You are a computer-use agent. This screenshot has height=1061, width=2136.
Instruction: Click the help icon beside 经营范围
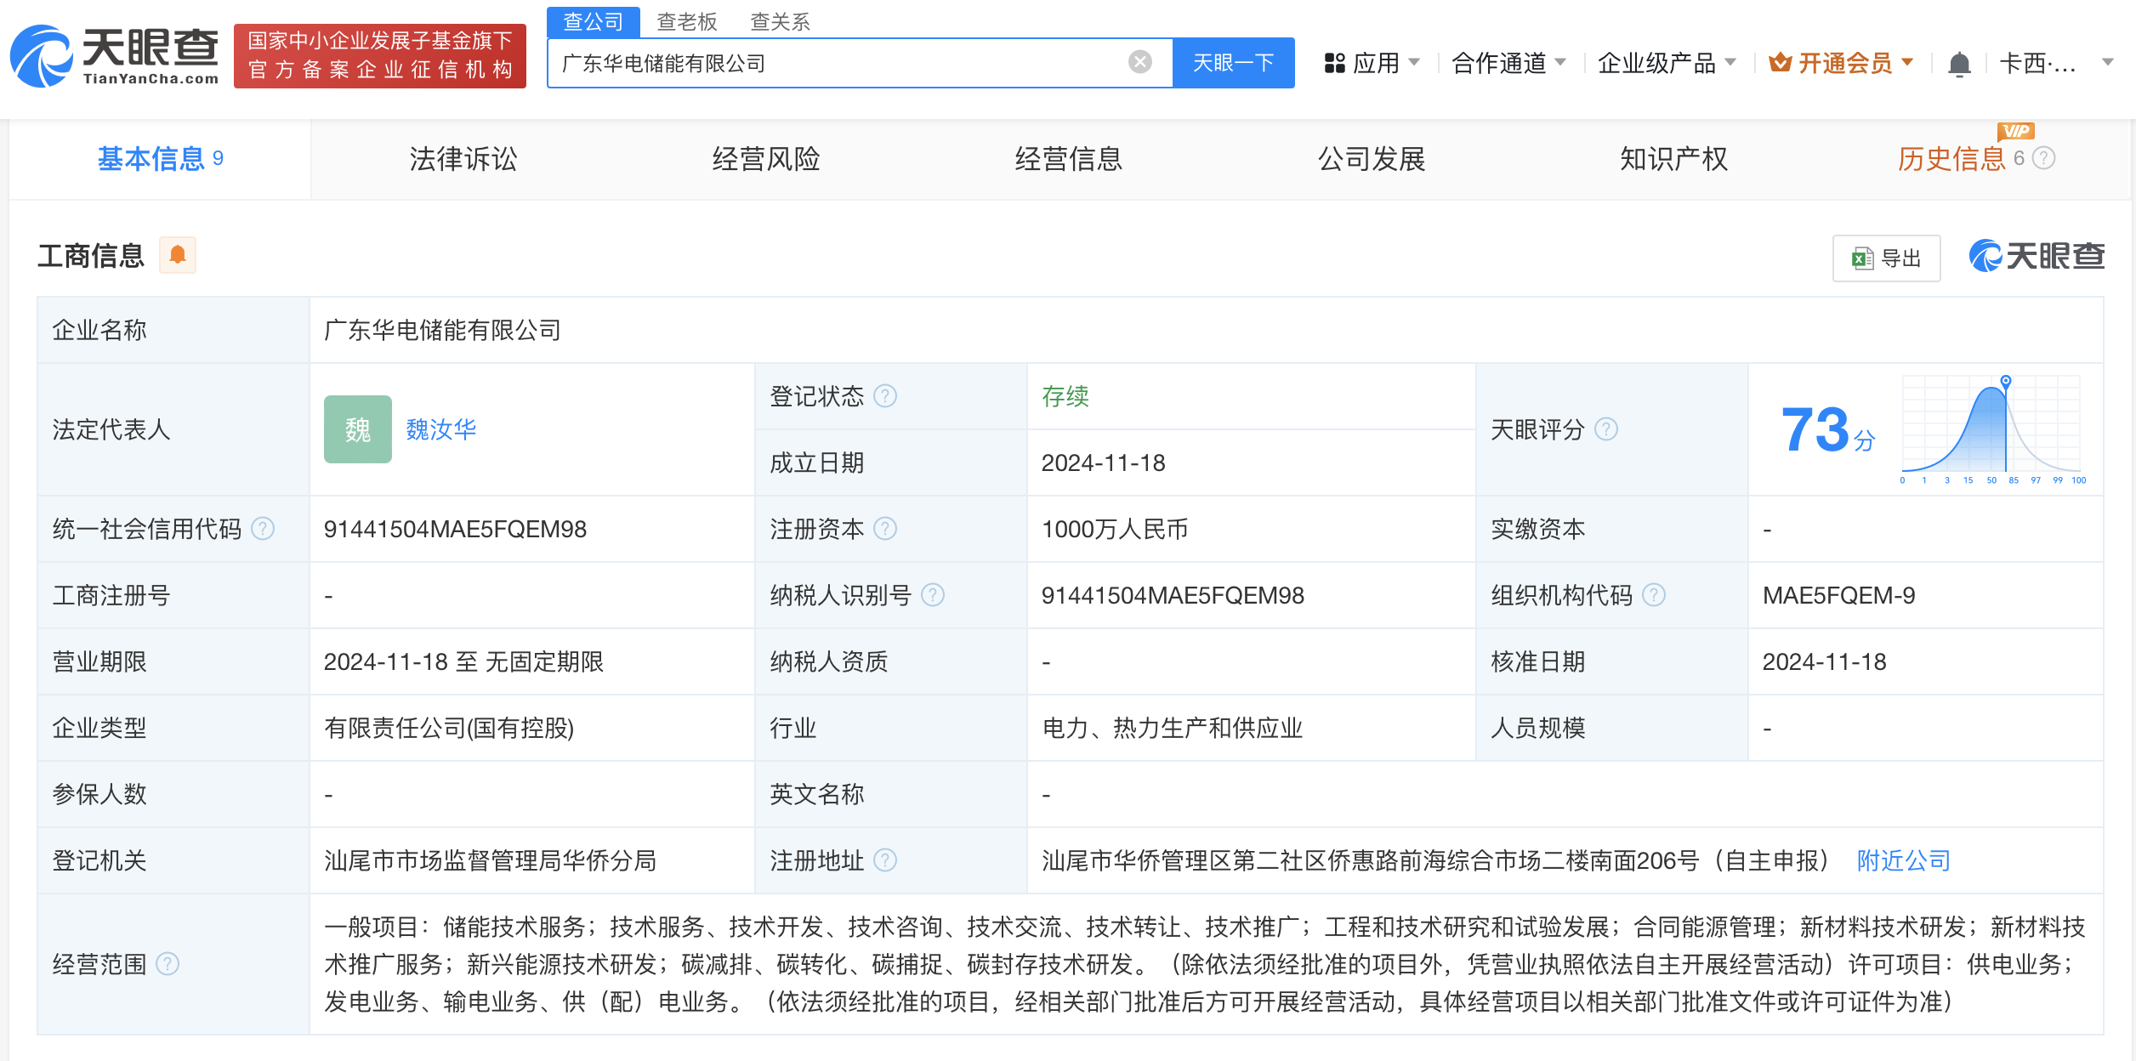168,964
